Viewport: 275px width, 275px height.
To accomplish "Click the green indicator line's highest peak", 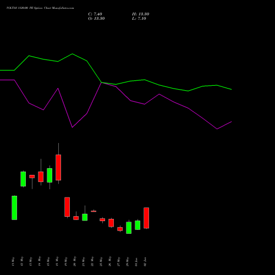I will (73, 54).
